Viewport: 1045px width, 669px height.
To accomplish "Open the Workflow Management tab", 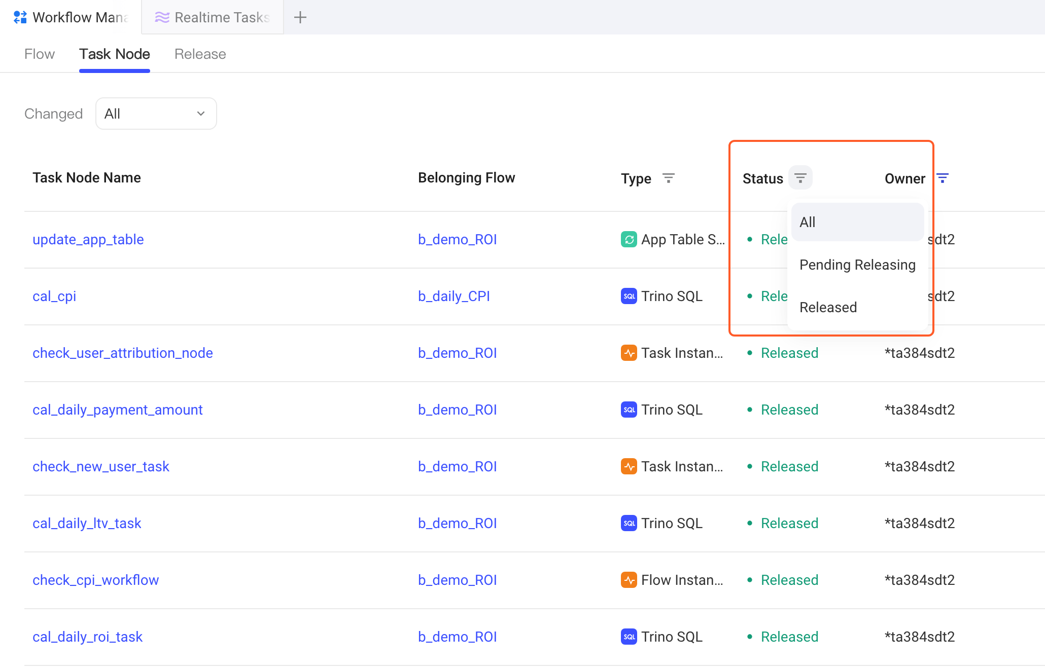I will [71, 17].
